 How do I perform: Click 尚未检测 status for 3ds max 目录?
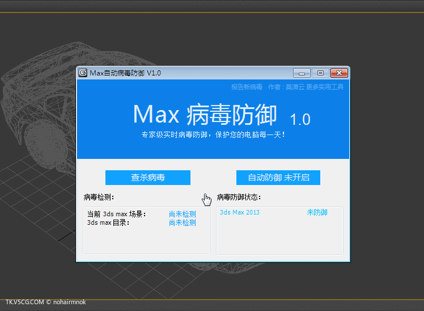click(182, 222)
